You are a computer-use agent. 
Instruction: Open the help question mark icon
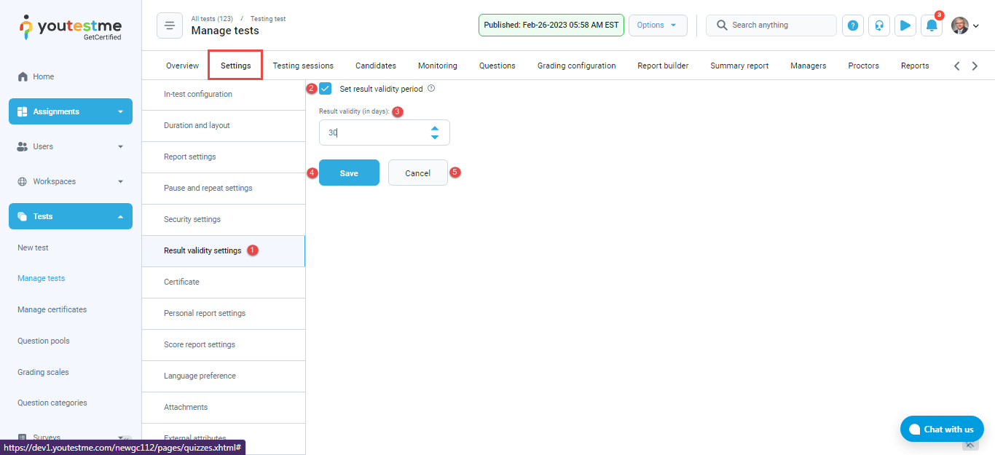pos(853,25)
